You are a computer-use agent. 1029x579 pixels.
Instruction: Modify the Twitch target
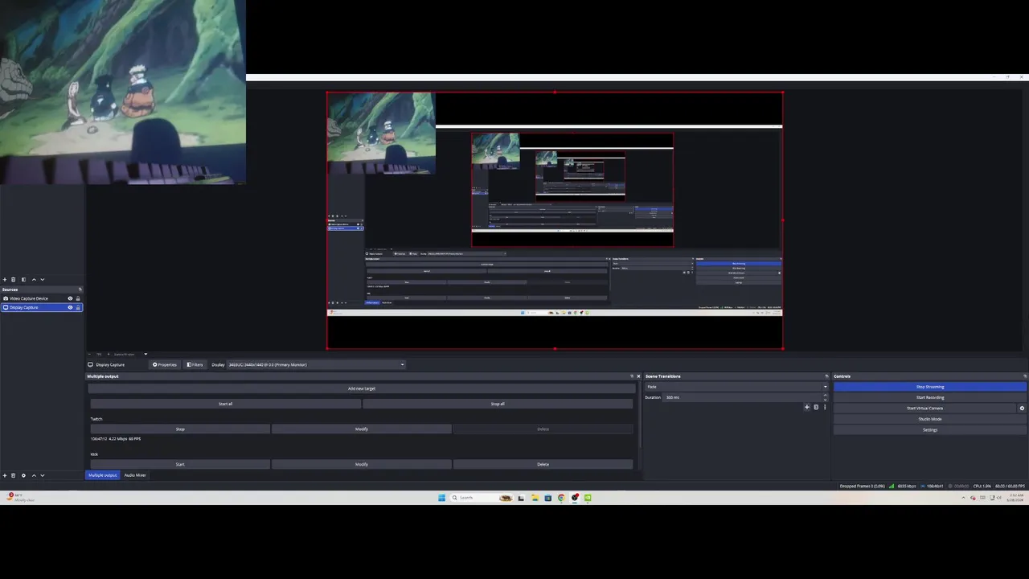tap(362, 429)
